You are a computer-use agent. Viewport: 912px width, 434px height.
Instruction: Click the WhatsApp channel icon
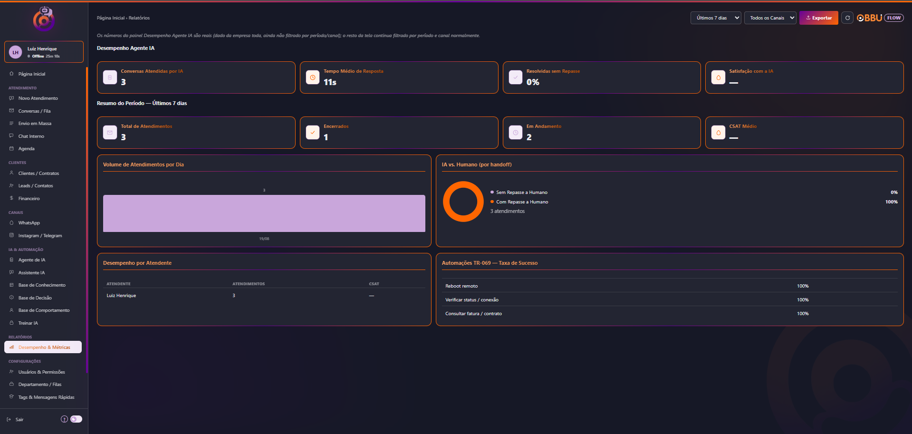click(11, 223)
